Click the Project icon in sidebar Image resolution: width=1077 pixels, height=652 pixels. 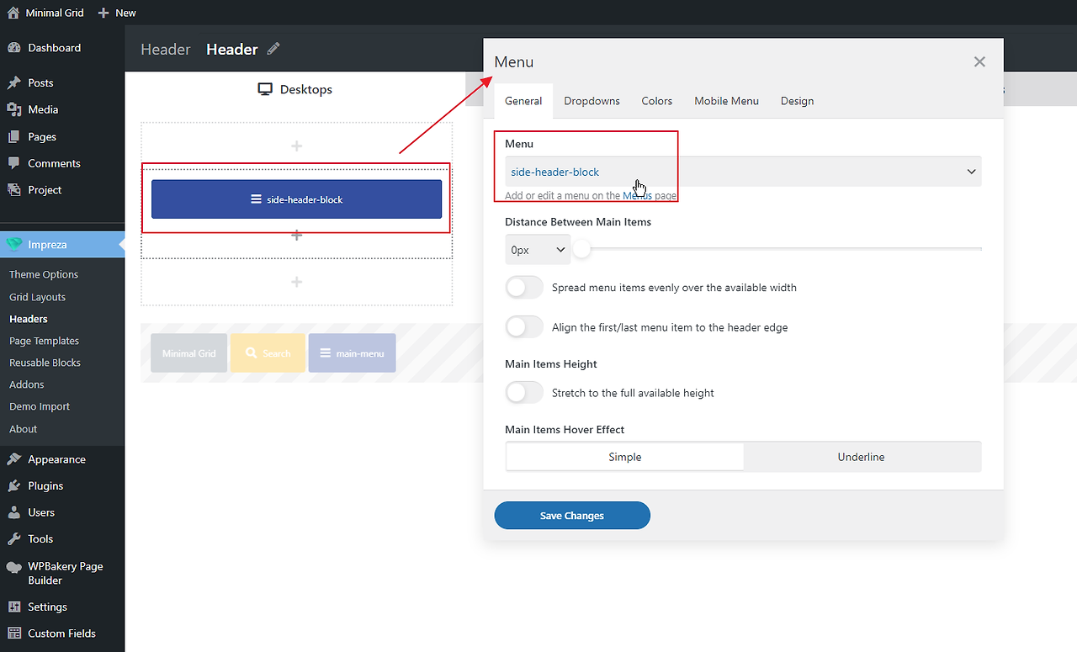(x=13, y=190)
